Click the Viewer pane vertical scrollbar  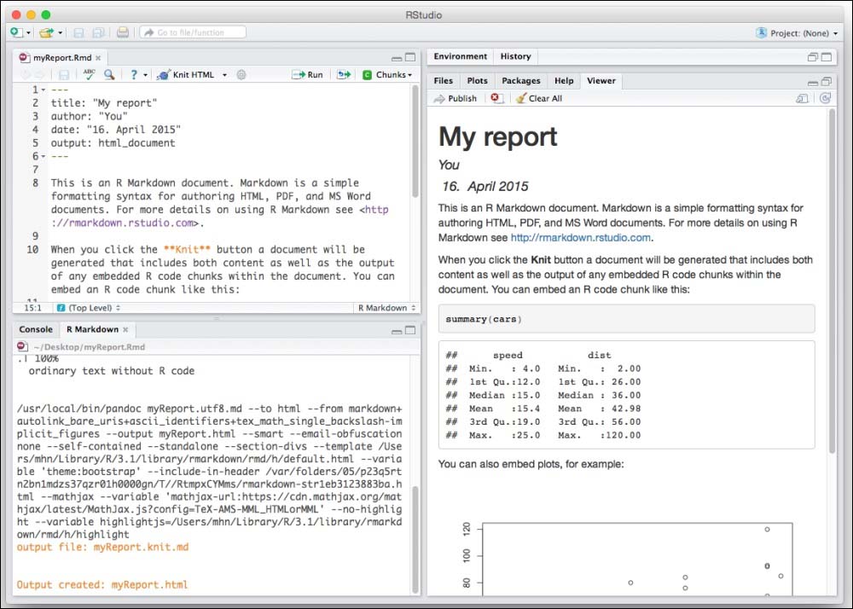832,280
